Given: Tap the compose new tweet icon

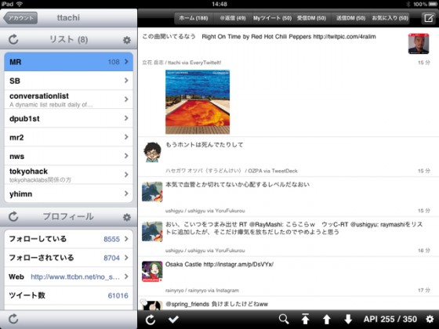Looking at the screenshot, I should pyautogui.click(x=428, y=18).
